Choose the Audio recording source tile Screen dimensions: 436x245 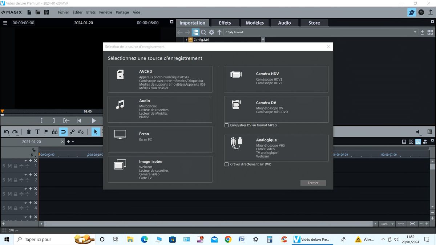(x=160, y=109)
